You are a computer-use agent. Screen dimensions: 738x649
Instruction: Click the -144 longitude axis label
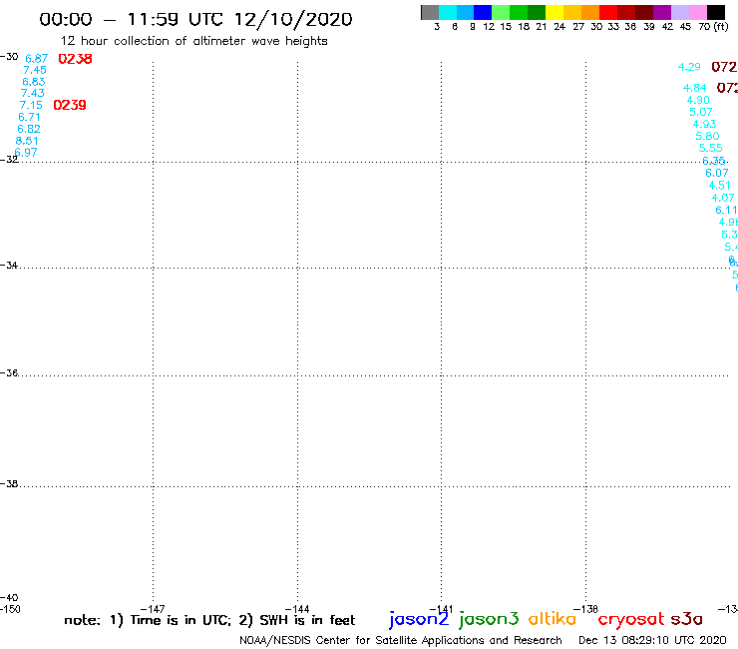point(297,609)
